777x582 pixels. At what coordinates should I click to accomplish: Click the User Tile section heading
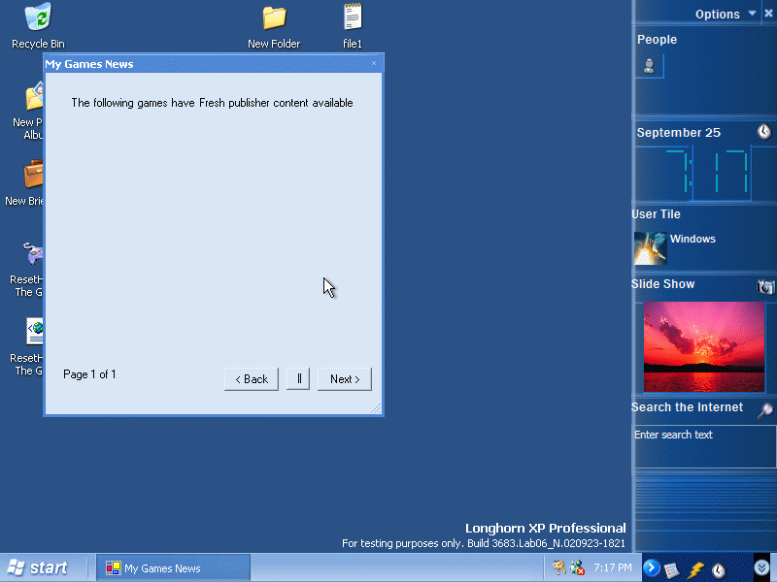click(657, 214)
